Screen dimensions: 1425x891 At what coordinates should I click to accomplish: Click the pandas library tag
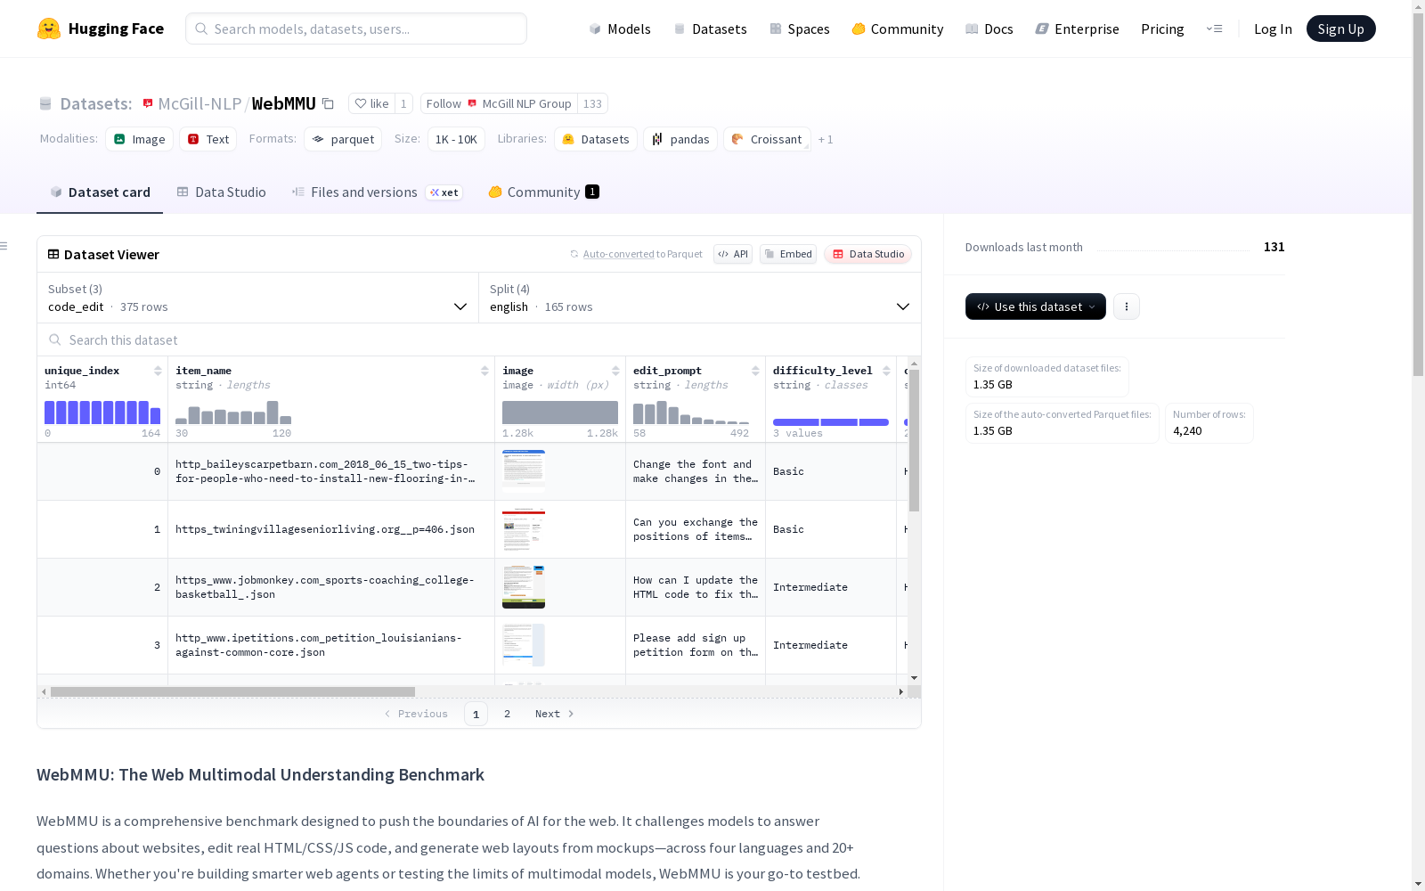[680, 139]
